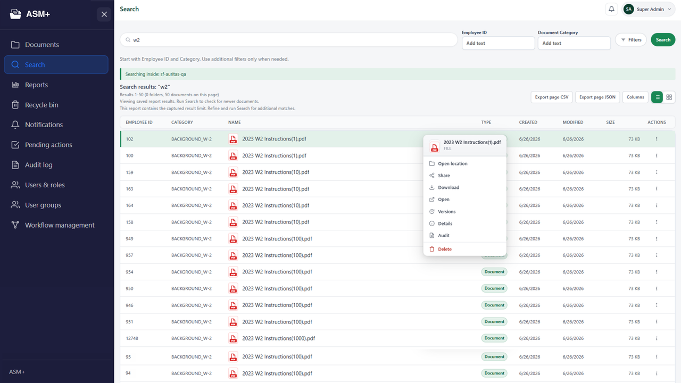Open Reports in the sidebar
This screenshot has height=383, width=681.
(x=56, y=85)
